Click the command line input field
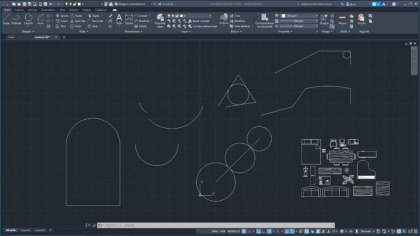Screen dimensions: 420x236 [217, 225]
